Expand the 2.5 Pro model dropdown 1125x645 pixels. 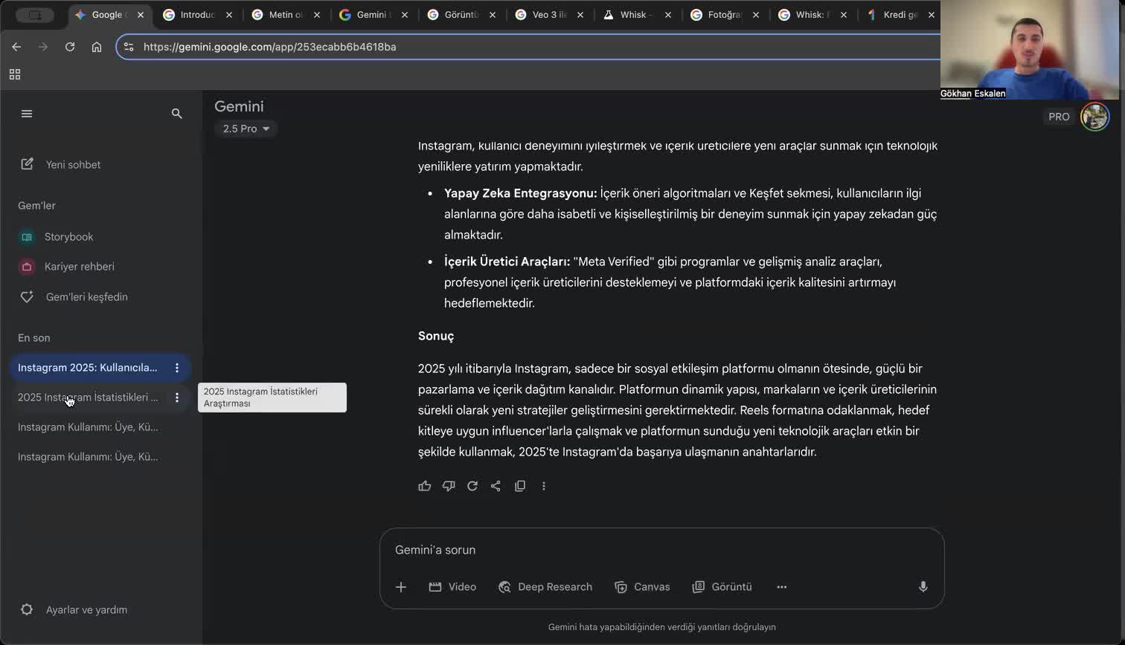246,129
